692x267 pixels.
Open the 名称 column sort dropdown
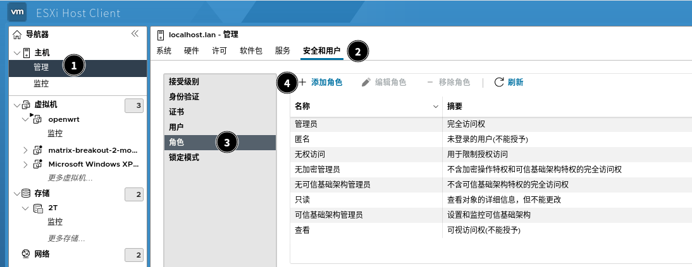point(436,106)
